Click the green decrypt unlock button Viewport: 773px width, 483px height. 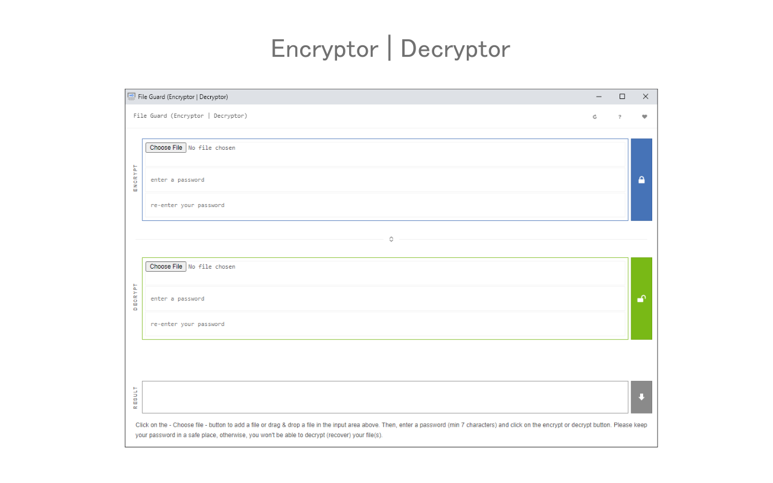tap(641, 299)
